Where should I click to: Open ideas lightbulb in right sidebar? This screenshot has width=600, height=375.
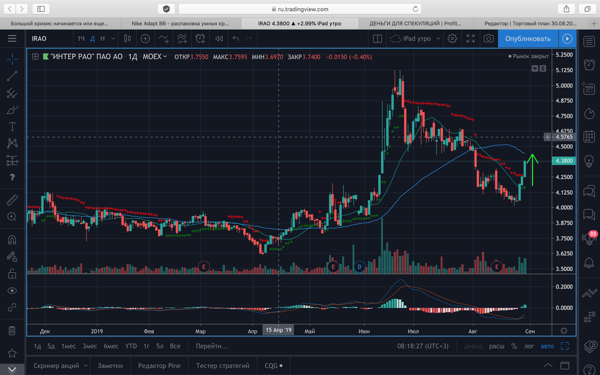coord(588,160)
